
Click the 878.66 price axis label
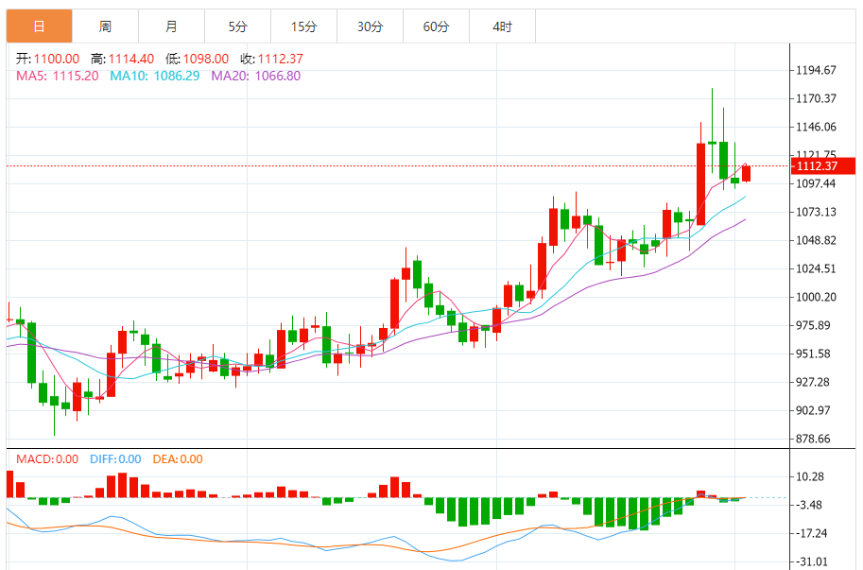click(814, 439)
